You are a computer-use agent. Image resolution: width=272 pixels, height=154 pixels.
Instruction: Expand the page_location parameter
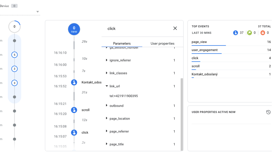(x=107, y=119)
